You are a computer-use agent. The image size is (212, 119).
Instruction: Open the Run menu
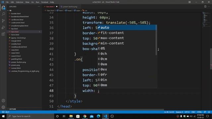pos(37,2)
